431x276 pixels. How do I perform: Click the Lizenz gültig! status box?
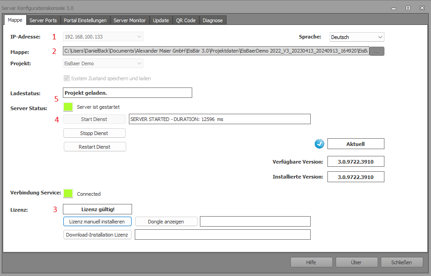click(x=97, y=209)
